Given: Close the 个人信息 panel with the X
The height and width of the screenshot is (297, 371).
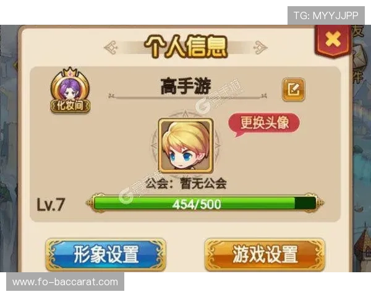Looking at the screenshot, I should point(333,41).
